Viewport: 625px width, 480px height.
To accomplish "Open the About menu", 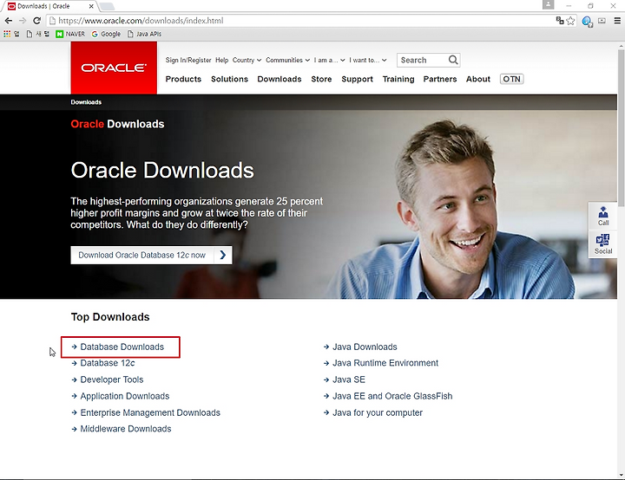I will click(x=478, y=79).
